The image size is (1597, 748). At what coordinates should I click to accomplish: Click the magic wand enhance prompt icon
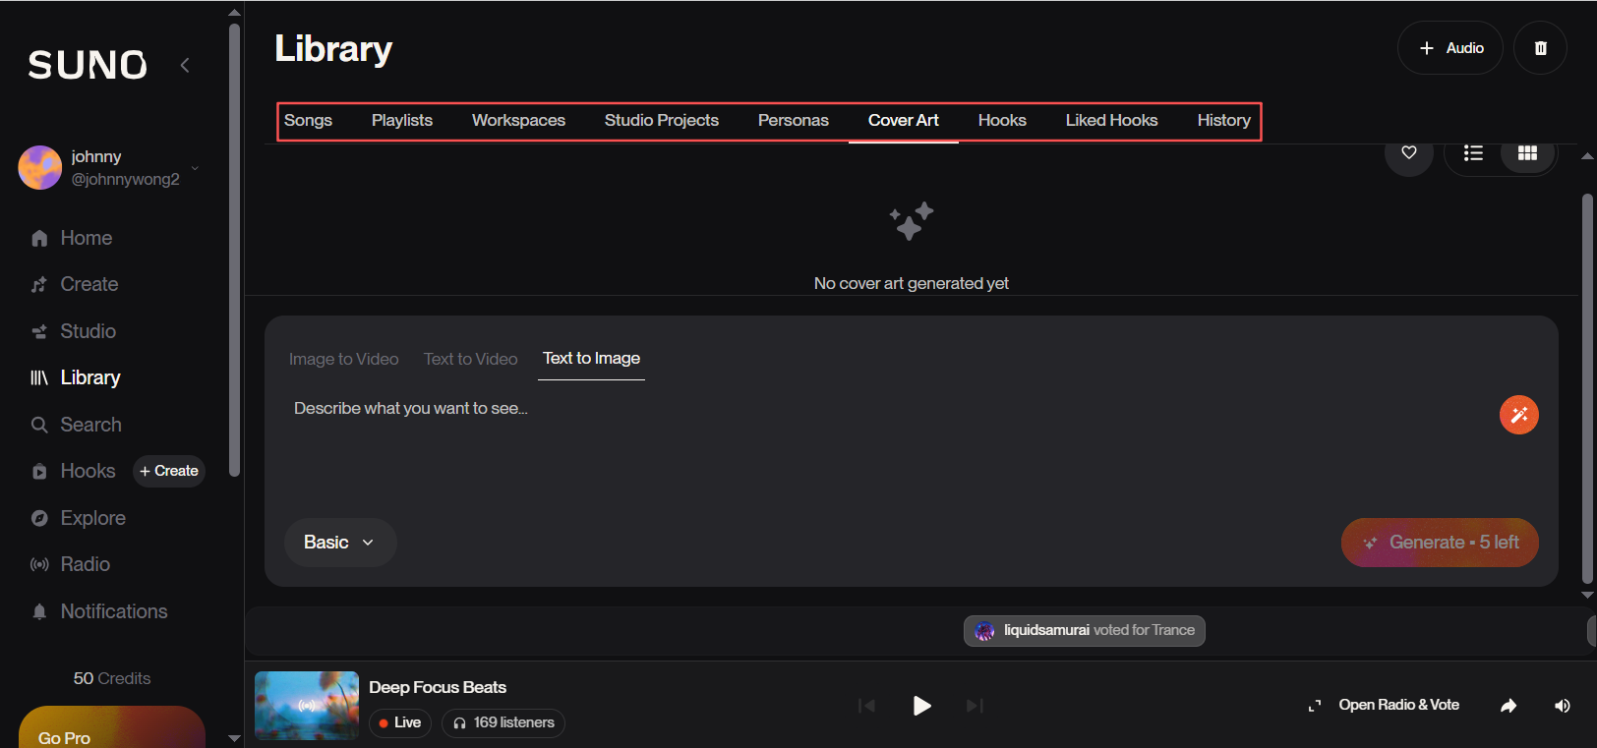tap(1519, 415)
